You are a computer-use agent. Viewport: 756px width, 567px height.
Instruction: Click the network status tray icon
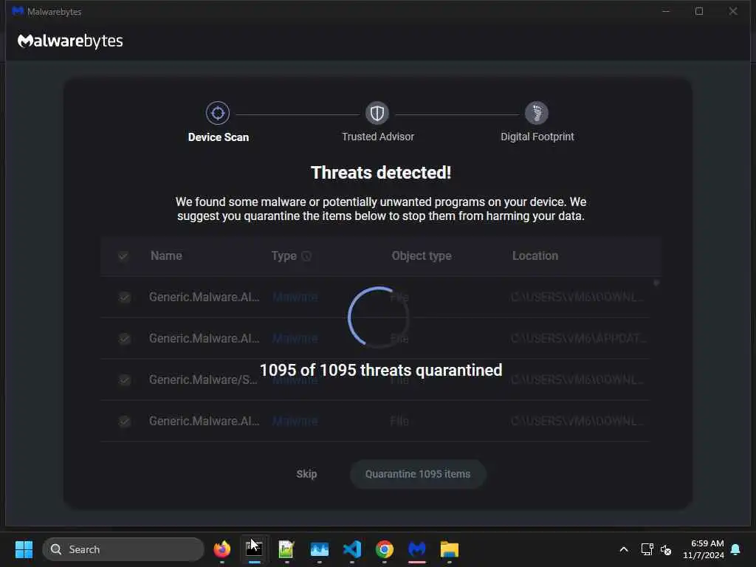647,549
